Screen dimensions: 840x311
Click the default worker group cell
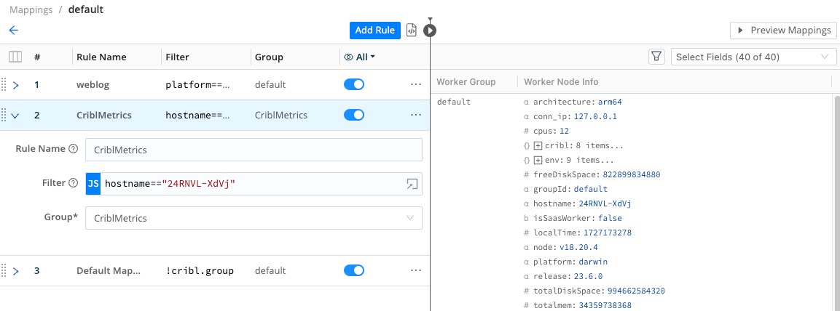click(453, 102)
